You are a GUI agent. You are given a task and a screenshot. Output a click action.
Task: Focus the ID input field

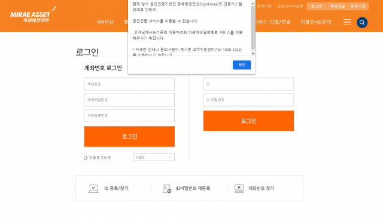(x=249, y=84)
